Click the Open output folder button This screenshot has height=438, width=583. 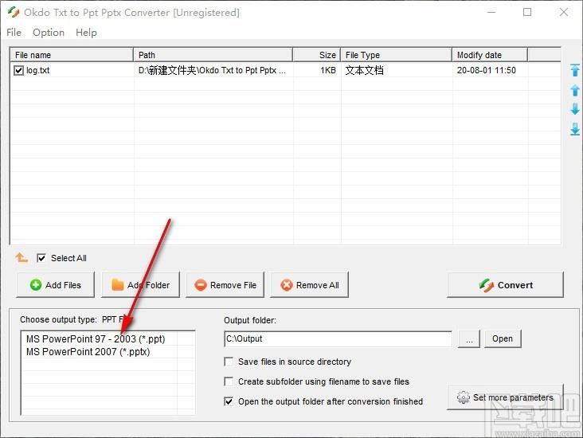pyautogui.click(x=503, y=338)
